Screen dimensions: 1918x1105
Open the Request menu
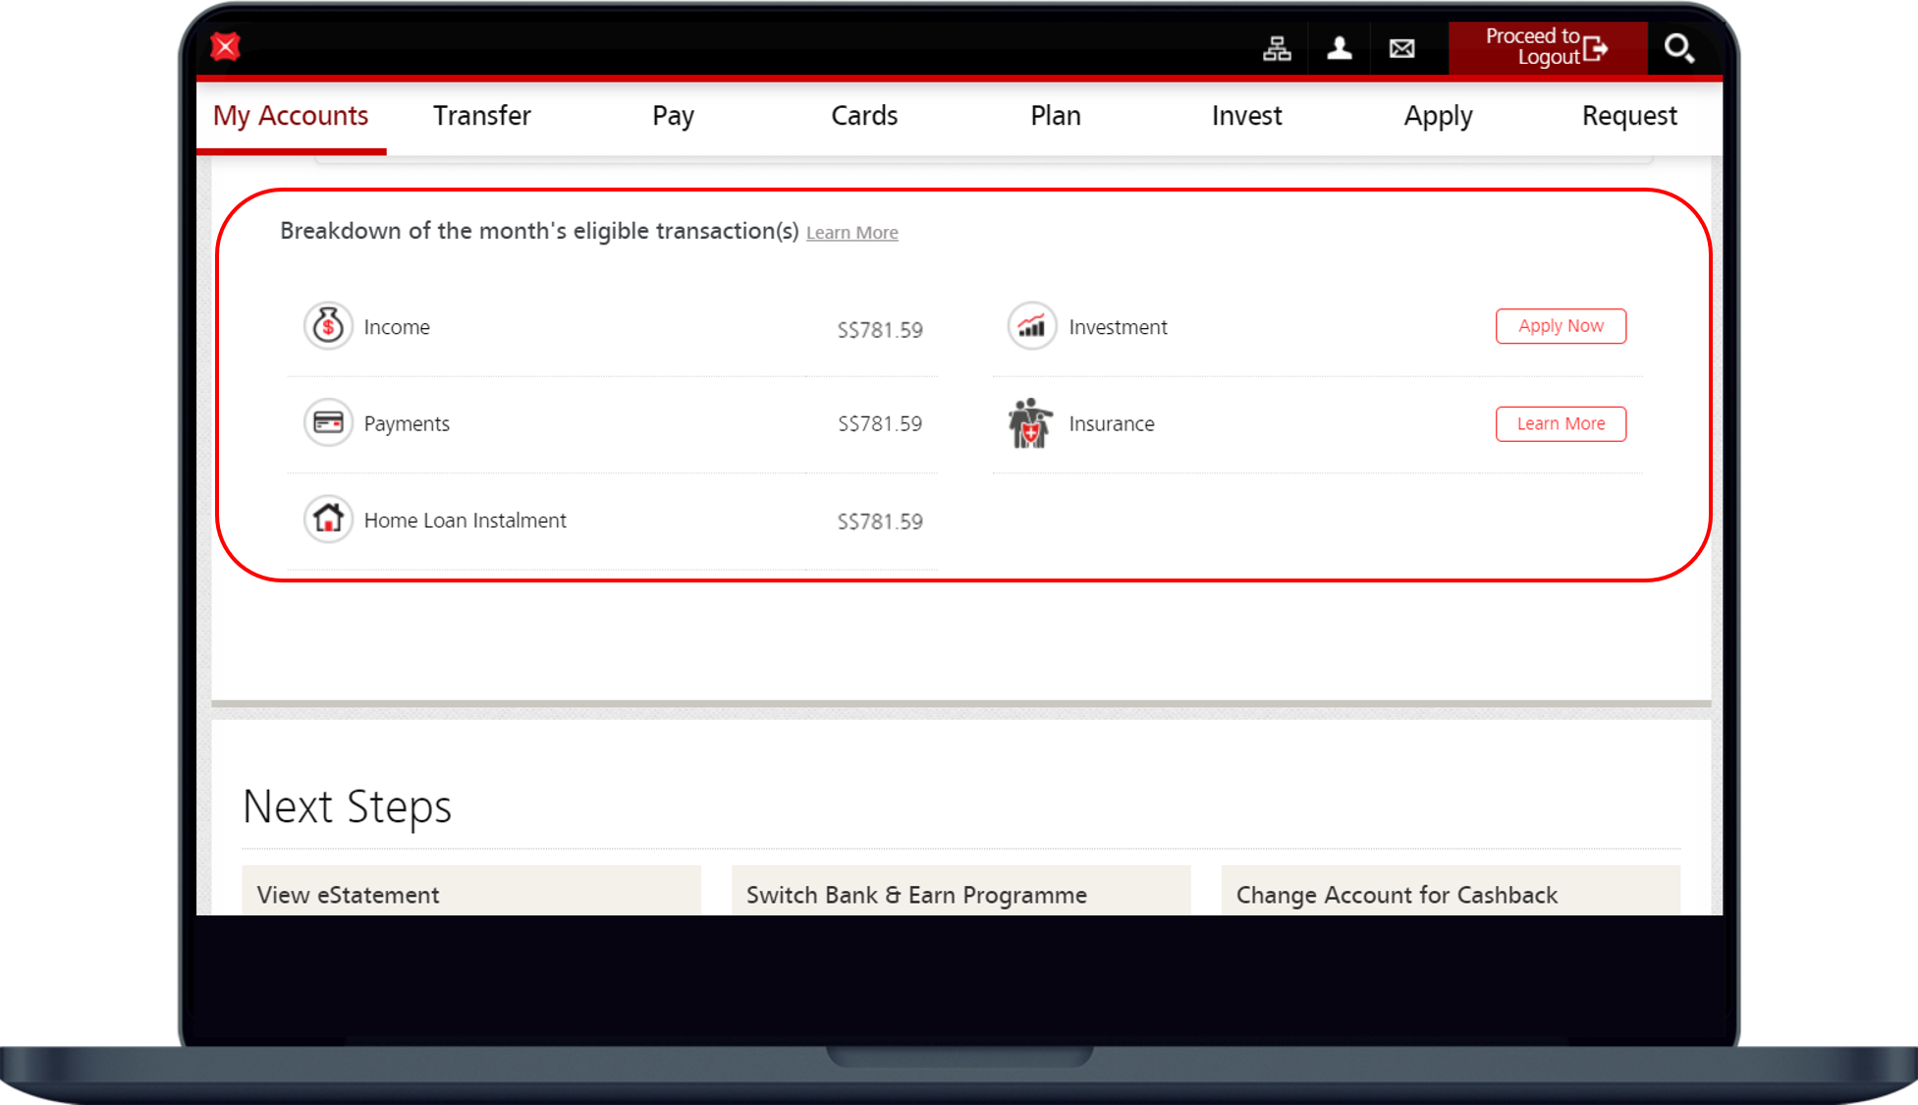pyautogui.click(x=1629, y=116)
